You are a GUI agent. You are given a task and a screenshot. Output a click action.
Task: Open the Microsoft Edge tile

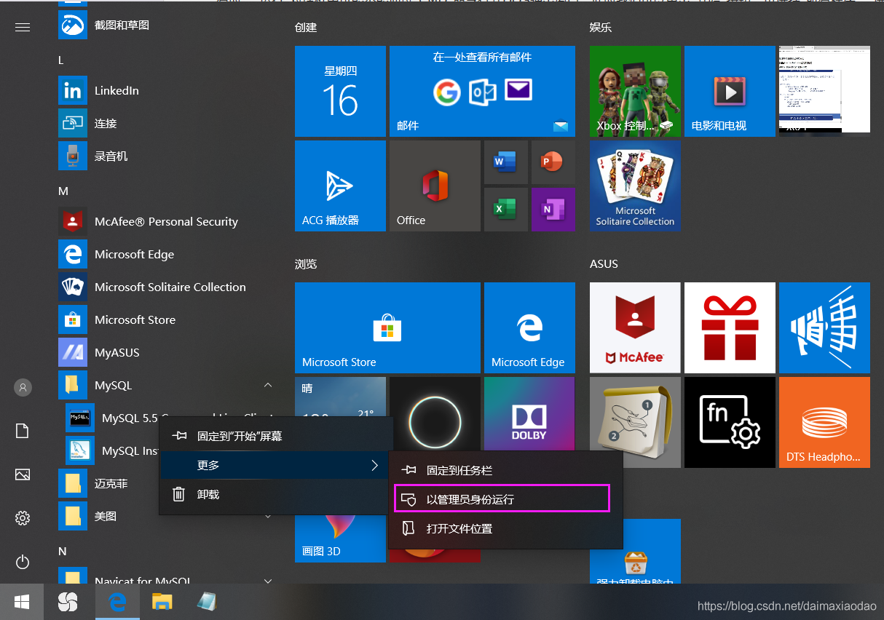click(529, 327)
